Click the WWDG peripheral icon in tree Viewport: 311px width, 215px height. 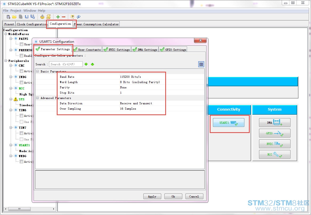(x=16, y=156)
